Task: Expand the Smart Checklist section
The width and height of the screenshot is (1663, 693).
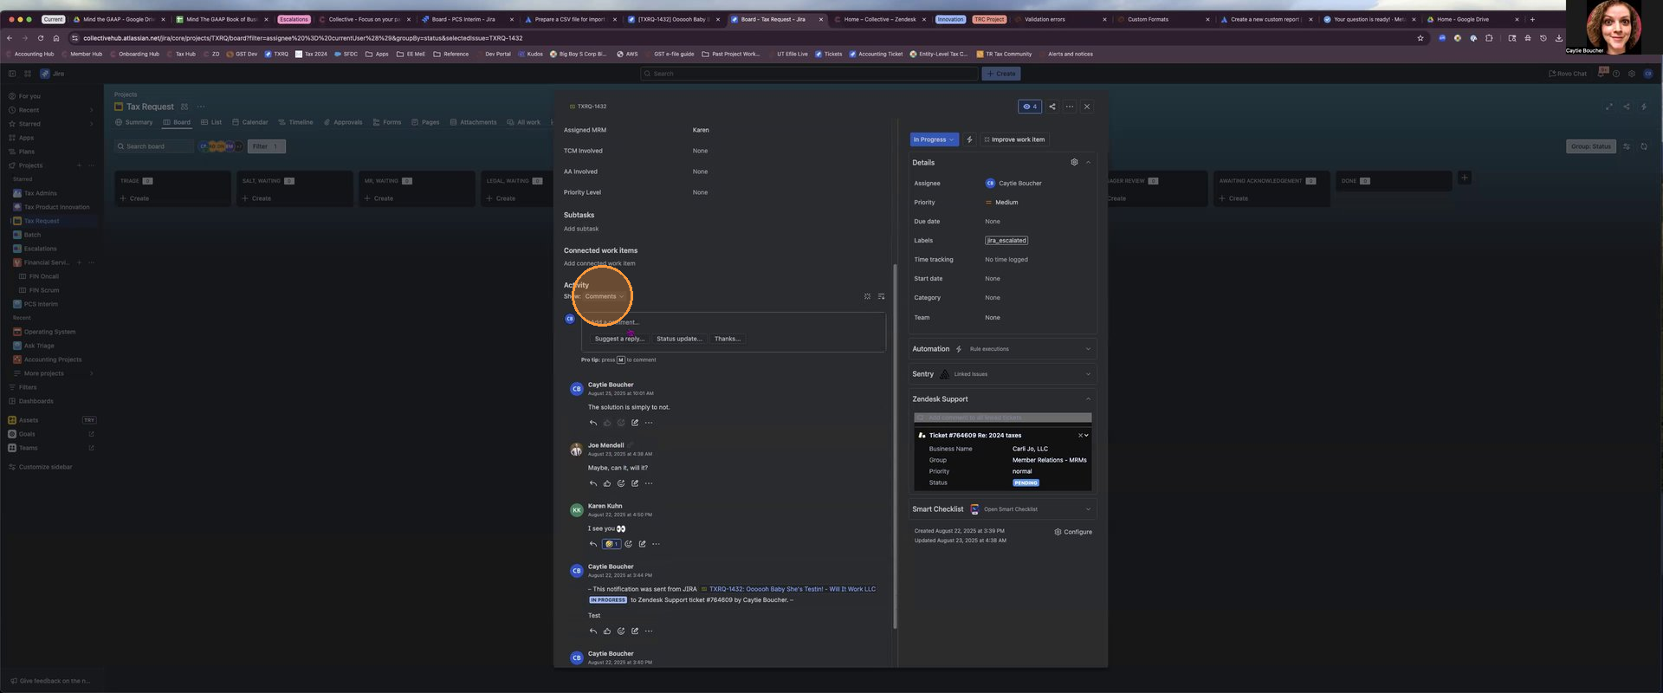Action: [x=1088, y=509]
